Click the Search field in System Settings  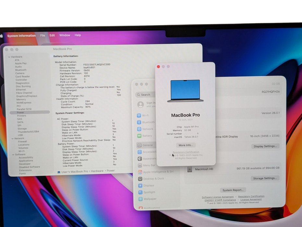tap(145, 95)
